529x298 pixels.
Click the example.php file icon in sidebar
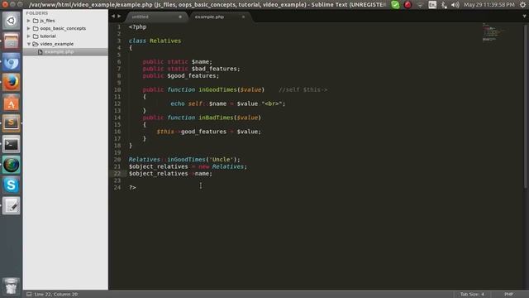tap(41, 51)
